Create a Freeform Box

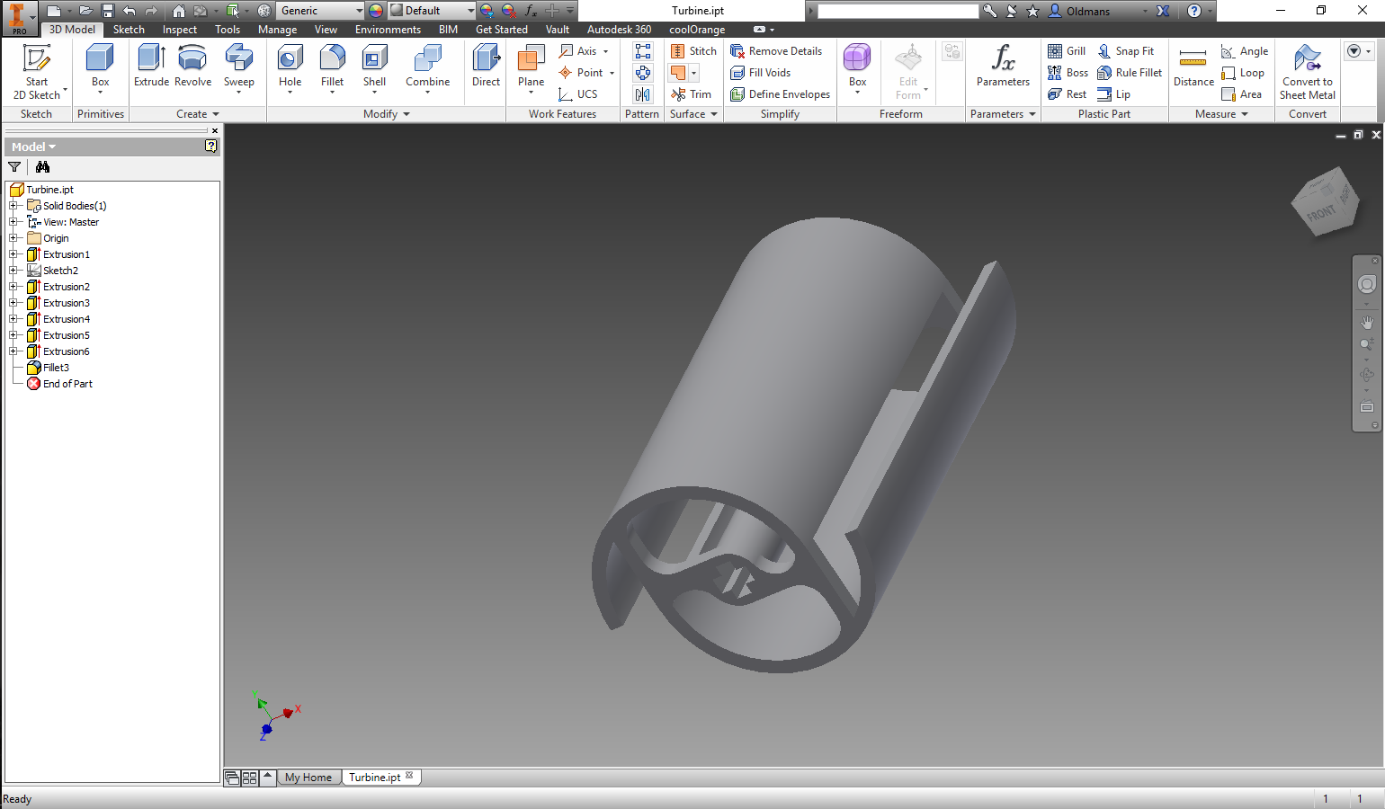pyautogui.click(x=857, y=68)
